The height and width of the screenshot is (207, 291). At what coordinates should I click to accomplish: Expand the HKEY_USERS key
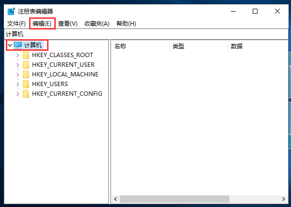(x=17, y=84)
